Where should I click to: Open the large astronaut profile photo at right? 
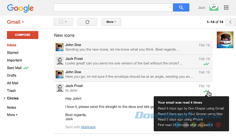[x=225, y=40]
